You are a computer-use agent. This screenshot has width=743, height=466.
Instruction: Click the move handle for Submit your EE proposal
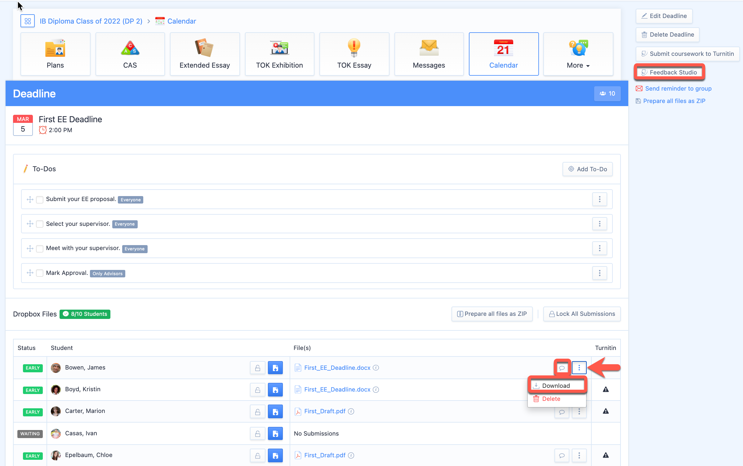pyautogui.click(x=30, y=199)
